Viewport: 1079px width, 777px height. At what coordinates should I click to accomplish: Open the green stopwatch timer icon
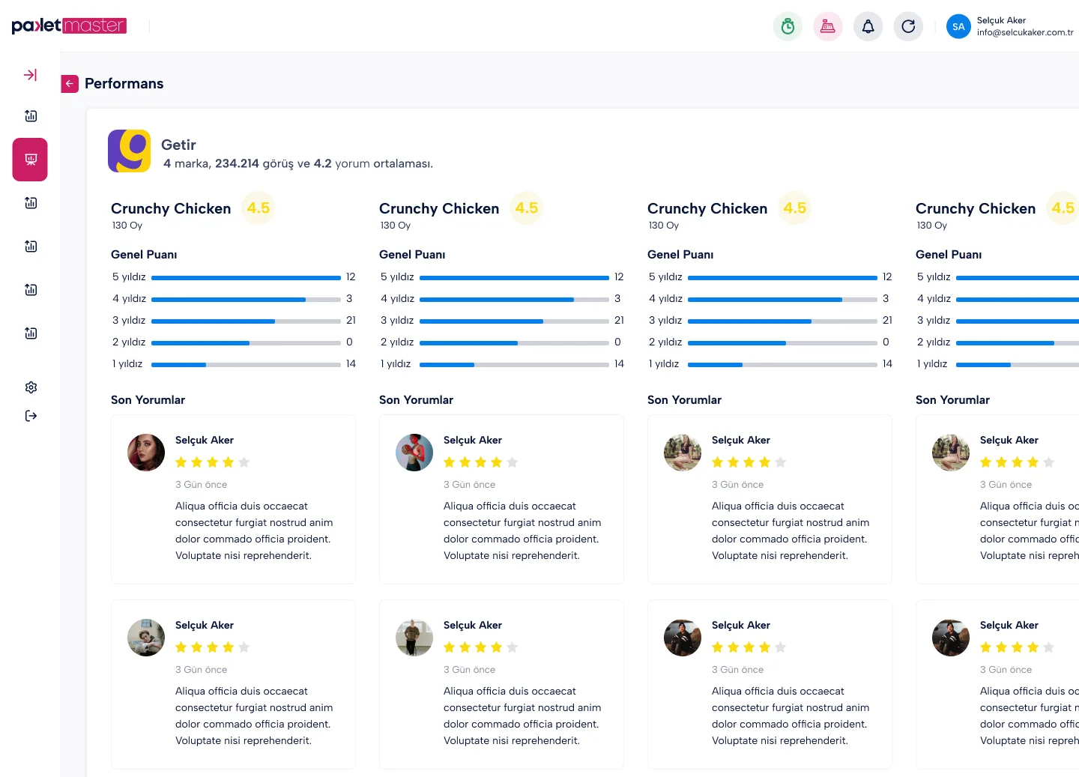click(x=788, y=26)
